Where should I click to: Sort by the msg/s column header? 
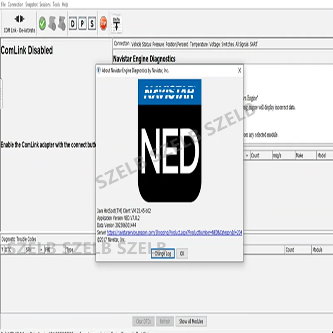point(283,155)
